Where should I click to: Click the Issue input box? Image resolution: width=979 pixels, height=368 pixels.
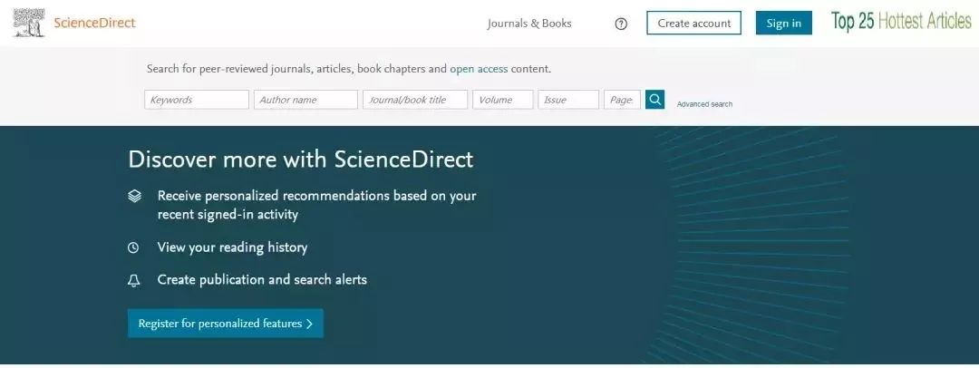tap(568, 100)
